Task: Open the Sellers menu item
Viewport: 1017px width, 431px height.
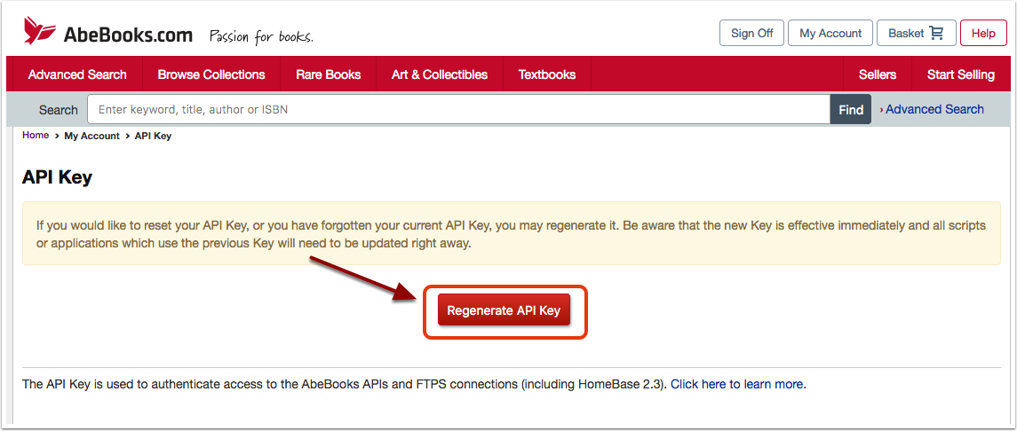Action: tap(877, 74)
